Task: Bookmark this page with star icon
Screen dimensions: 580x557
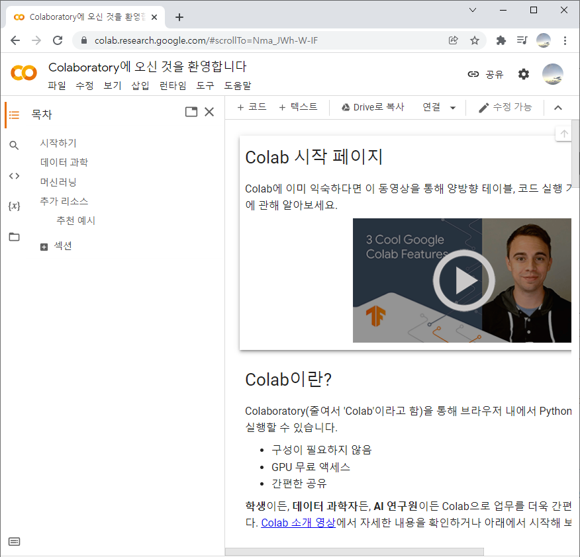Action: (x=475, y=40)
